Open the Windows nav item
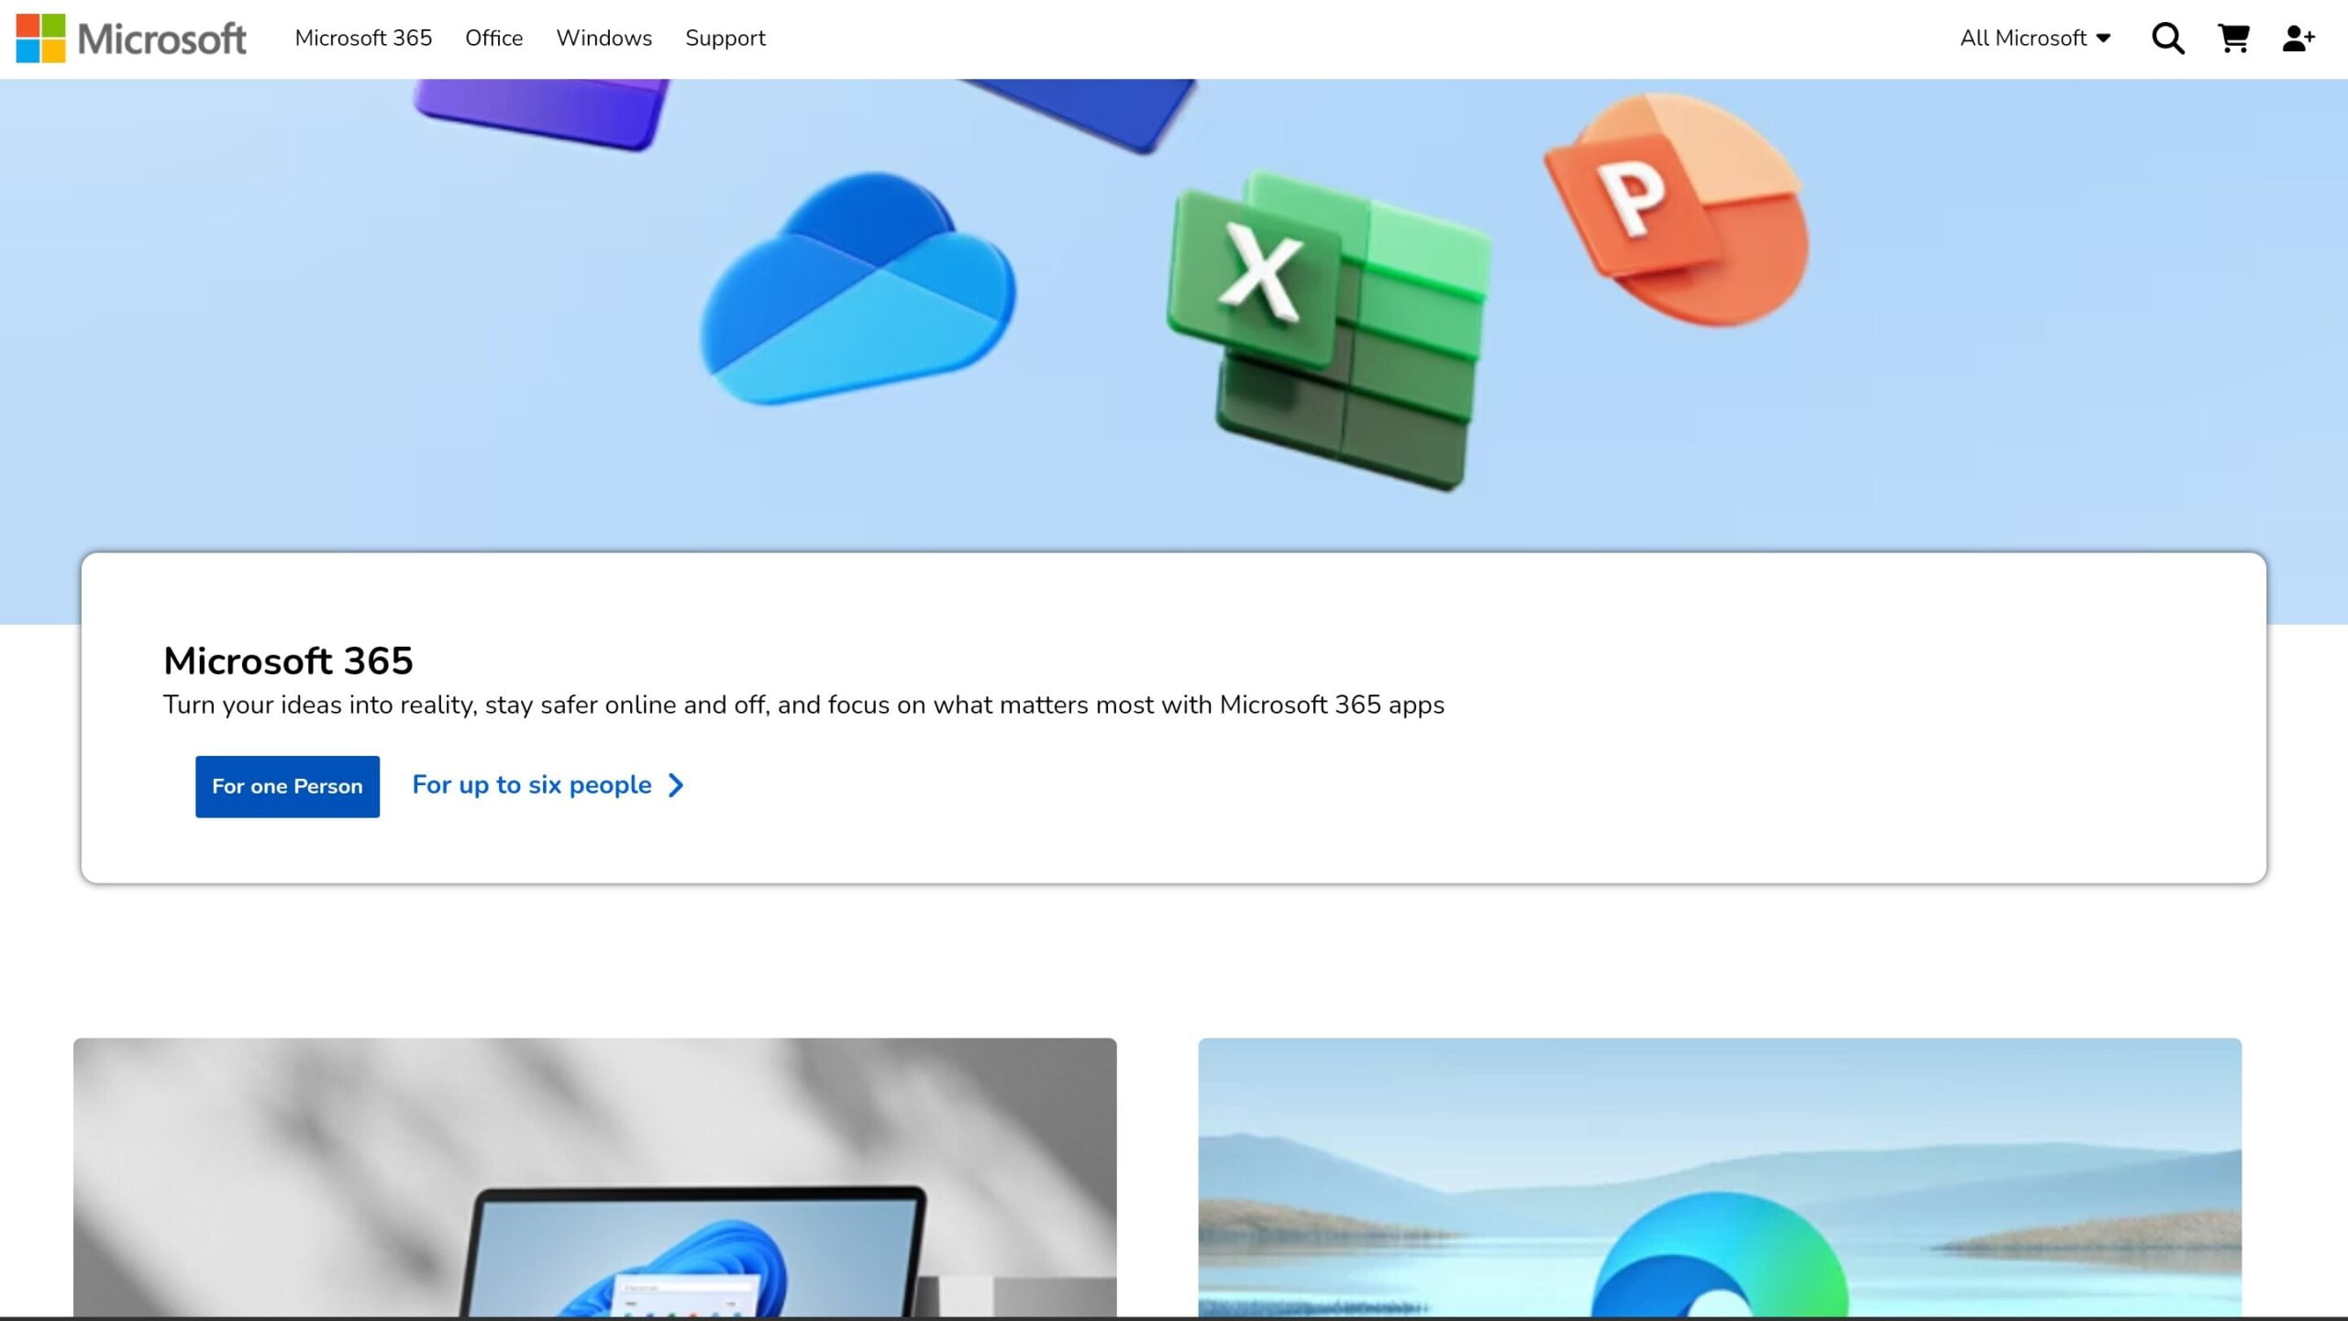The height and width of the screenshot is (1321, 2348). (604, 39)
